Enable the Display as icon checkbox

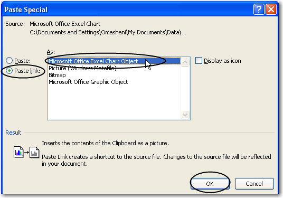tap(199, 61)
